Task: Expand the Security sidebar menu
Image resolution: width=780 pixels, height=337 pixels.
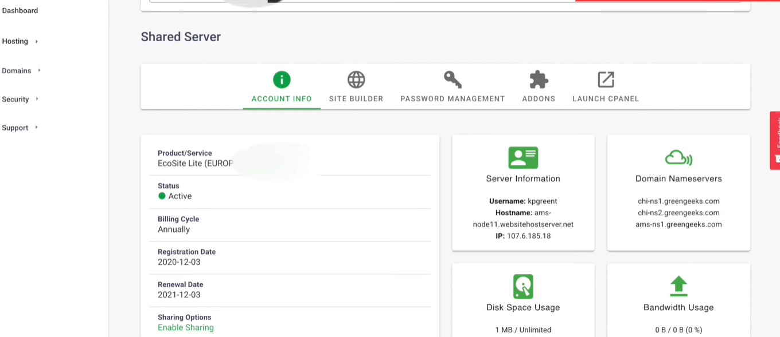Action: pos(19,99)
